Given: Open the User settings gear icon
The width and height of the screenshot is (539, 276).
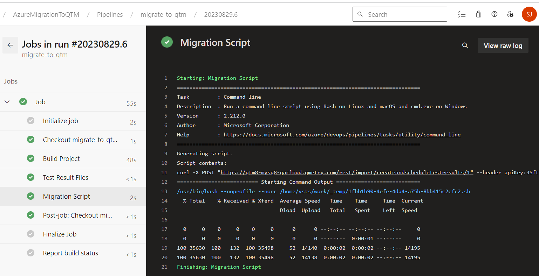Looking at the screenshot, I should tap(510, 14).
